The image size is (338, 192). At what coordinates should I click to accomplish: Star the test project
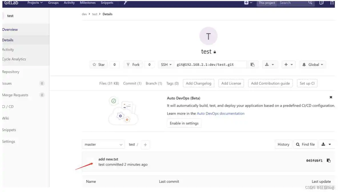(x=98, y=64)
